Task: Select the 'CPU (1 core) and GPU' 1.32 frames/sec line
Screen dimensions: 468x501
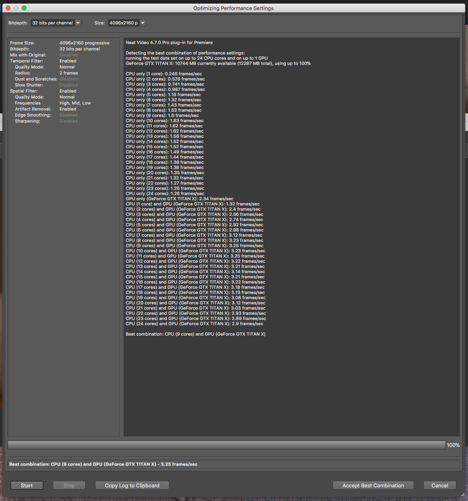Action: pos(193,204)
